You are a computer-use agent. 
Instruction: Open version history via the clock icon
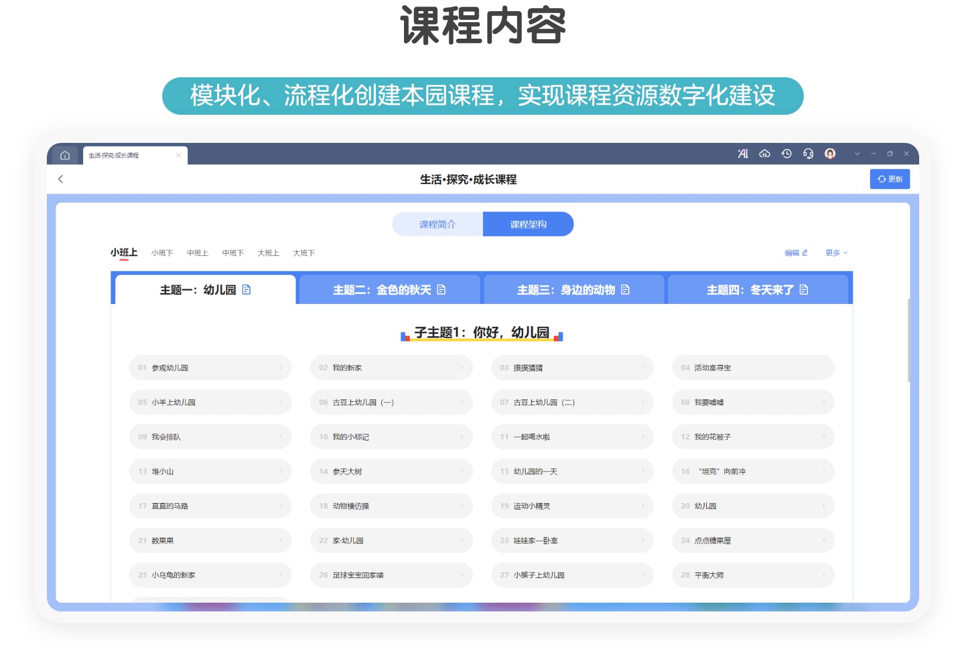(x=786, y=153)
